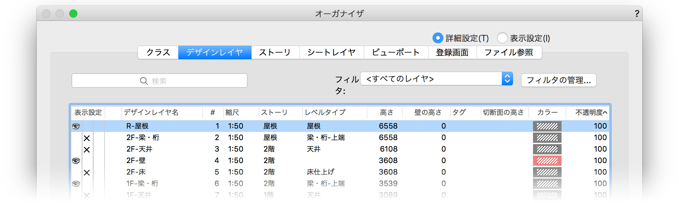The image size is (679, 203).
Task: Click the デザインレイヤ名 column header
Action: click(x=162, y=112)
